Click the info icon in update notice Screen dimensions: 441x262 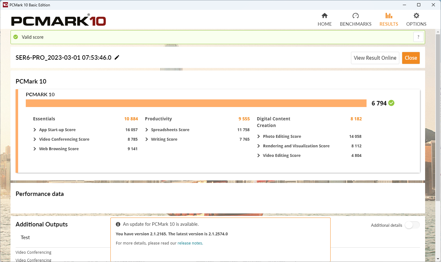tap(118, 224)
